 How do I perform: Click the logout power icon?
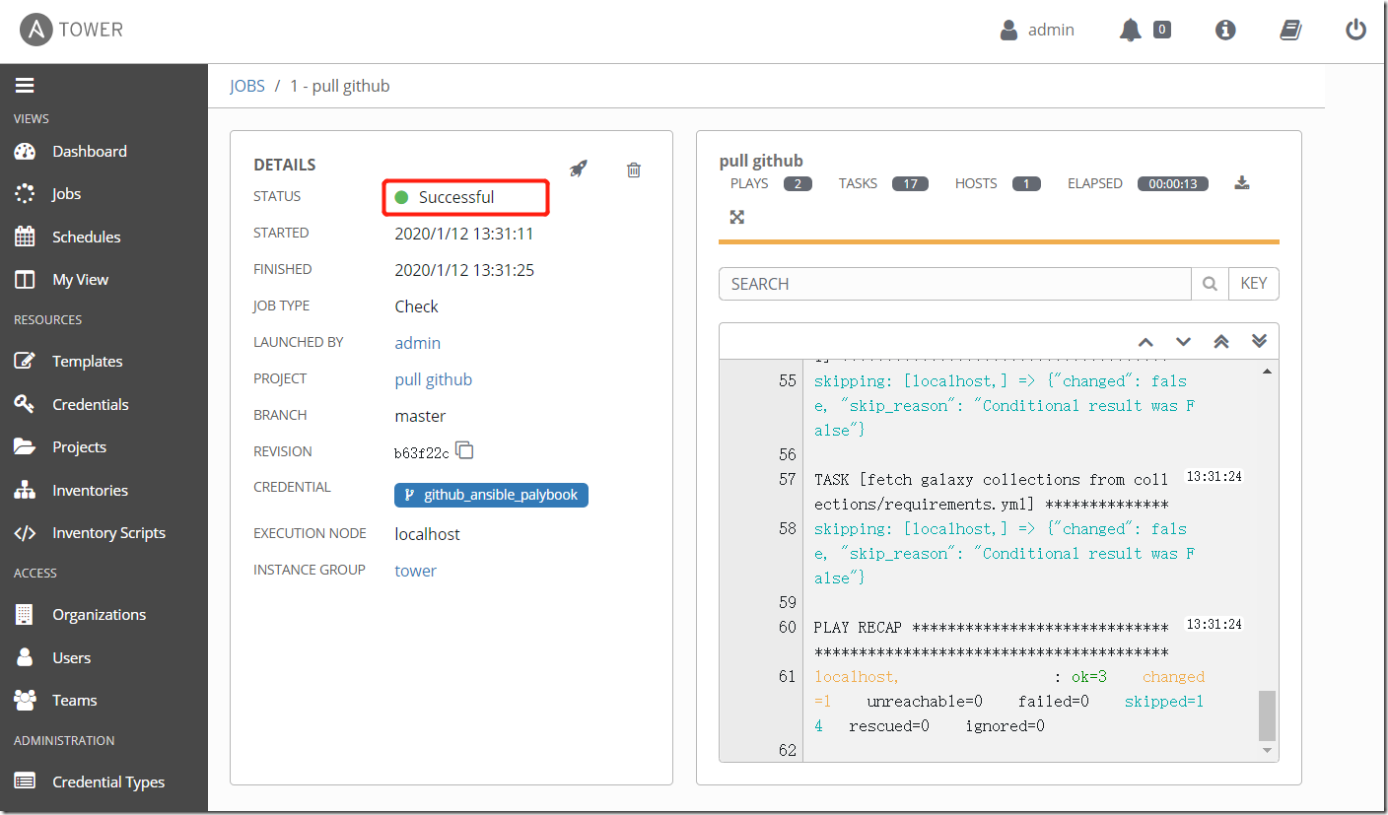(1356, 30)
